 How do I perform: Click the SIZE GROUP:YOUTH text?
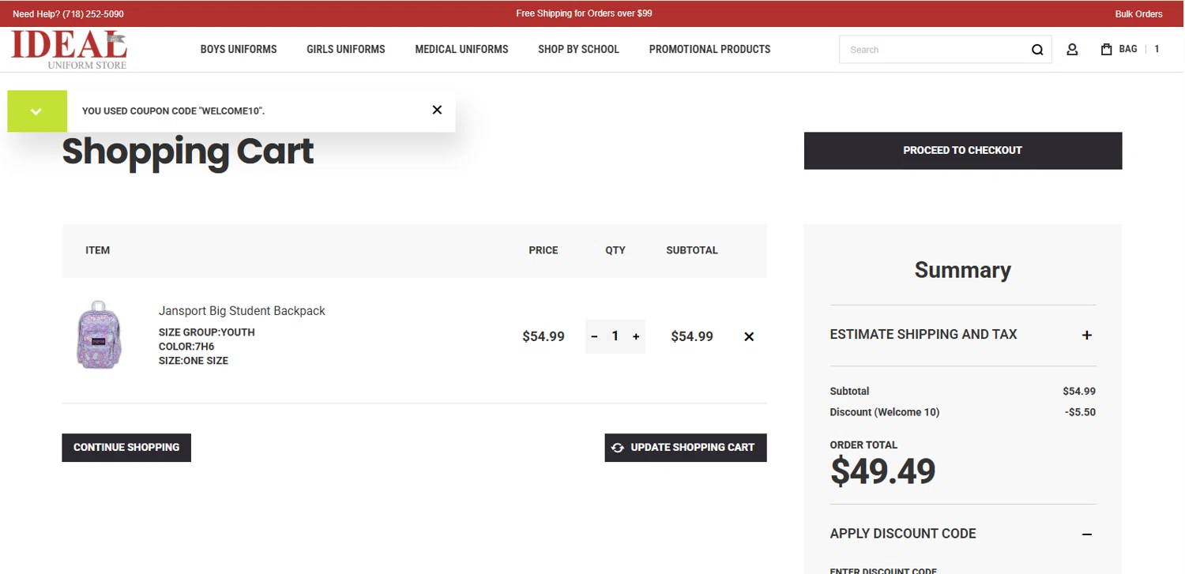pyautogui.click(x=207, y=332)
